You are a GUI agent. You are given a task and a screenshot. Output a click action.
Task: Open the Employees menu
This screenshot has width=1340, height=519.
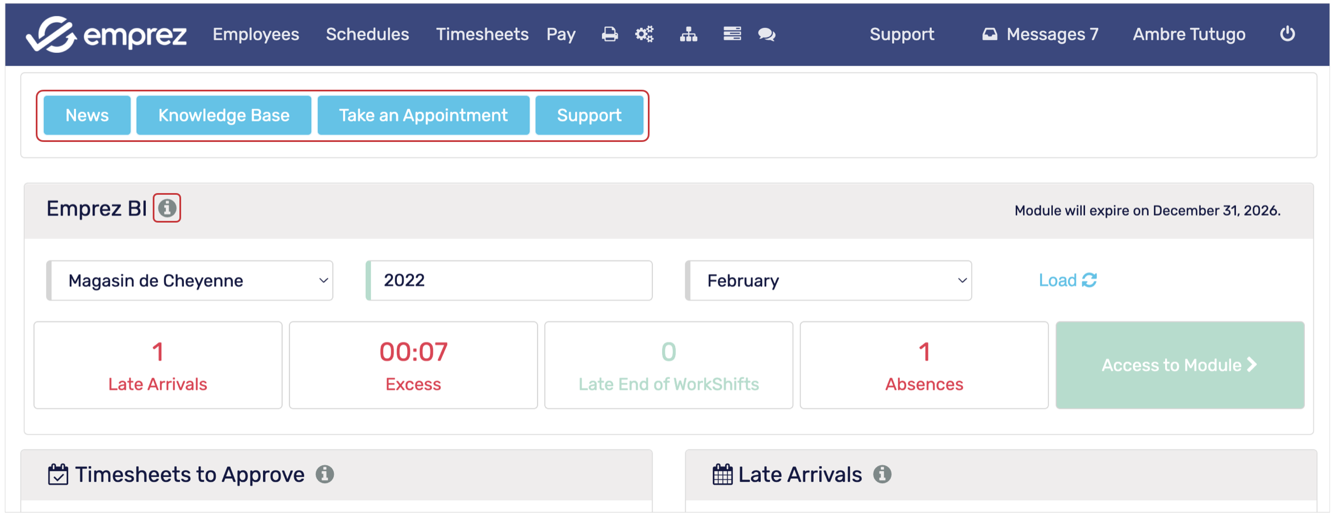point(256,35)
